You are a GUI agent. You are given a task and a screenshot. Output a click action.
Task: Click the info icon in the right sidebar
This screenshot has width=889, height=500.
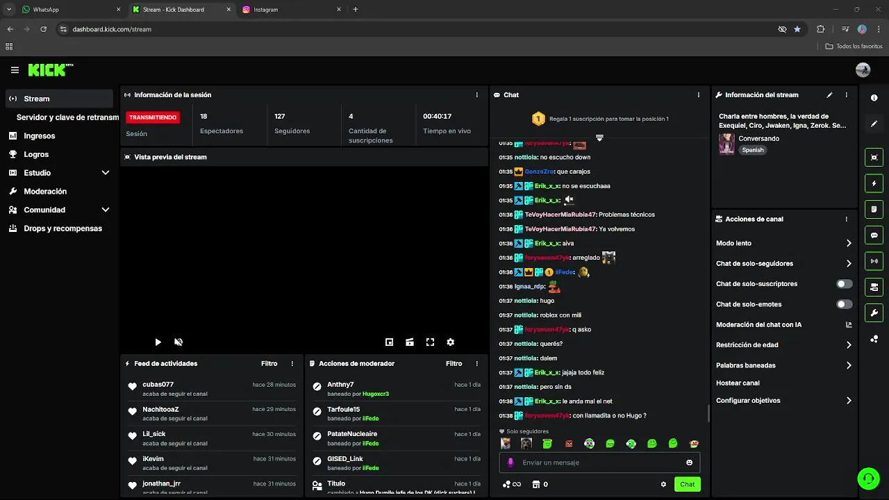(x=874, y=98)
